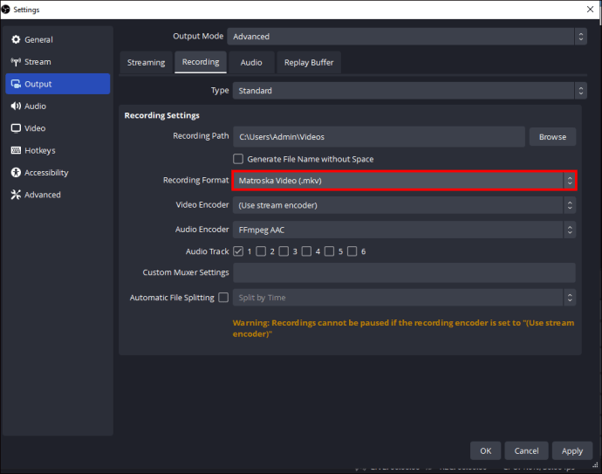
Task: Enable Audio Track 4 checkbox
Action: coord(306,251)
